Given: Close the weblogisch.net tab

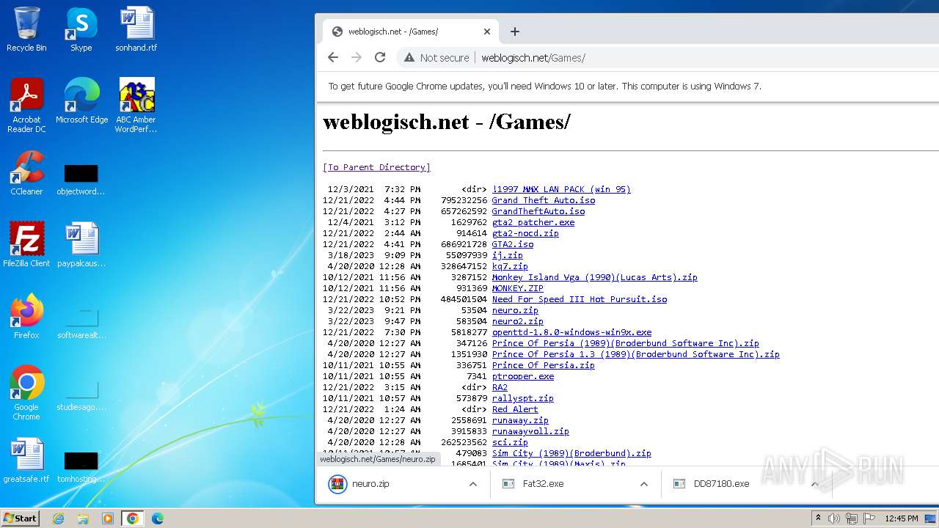Looking at the screenshot, I should [487, 32].
